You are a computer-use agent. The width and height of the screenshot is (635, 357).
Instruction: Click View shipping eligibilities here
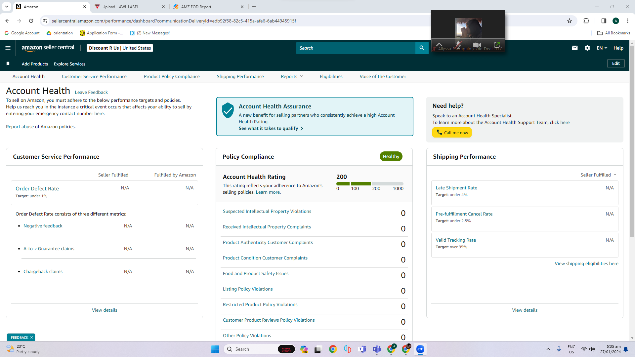tap(586, 263)
